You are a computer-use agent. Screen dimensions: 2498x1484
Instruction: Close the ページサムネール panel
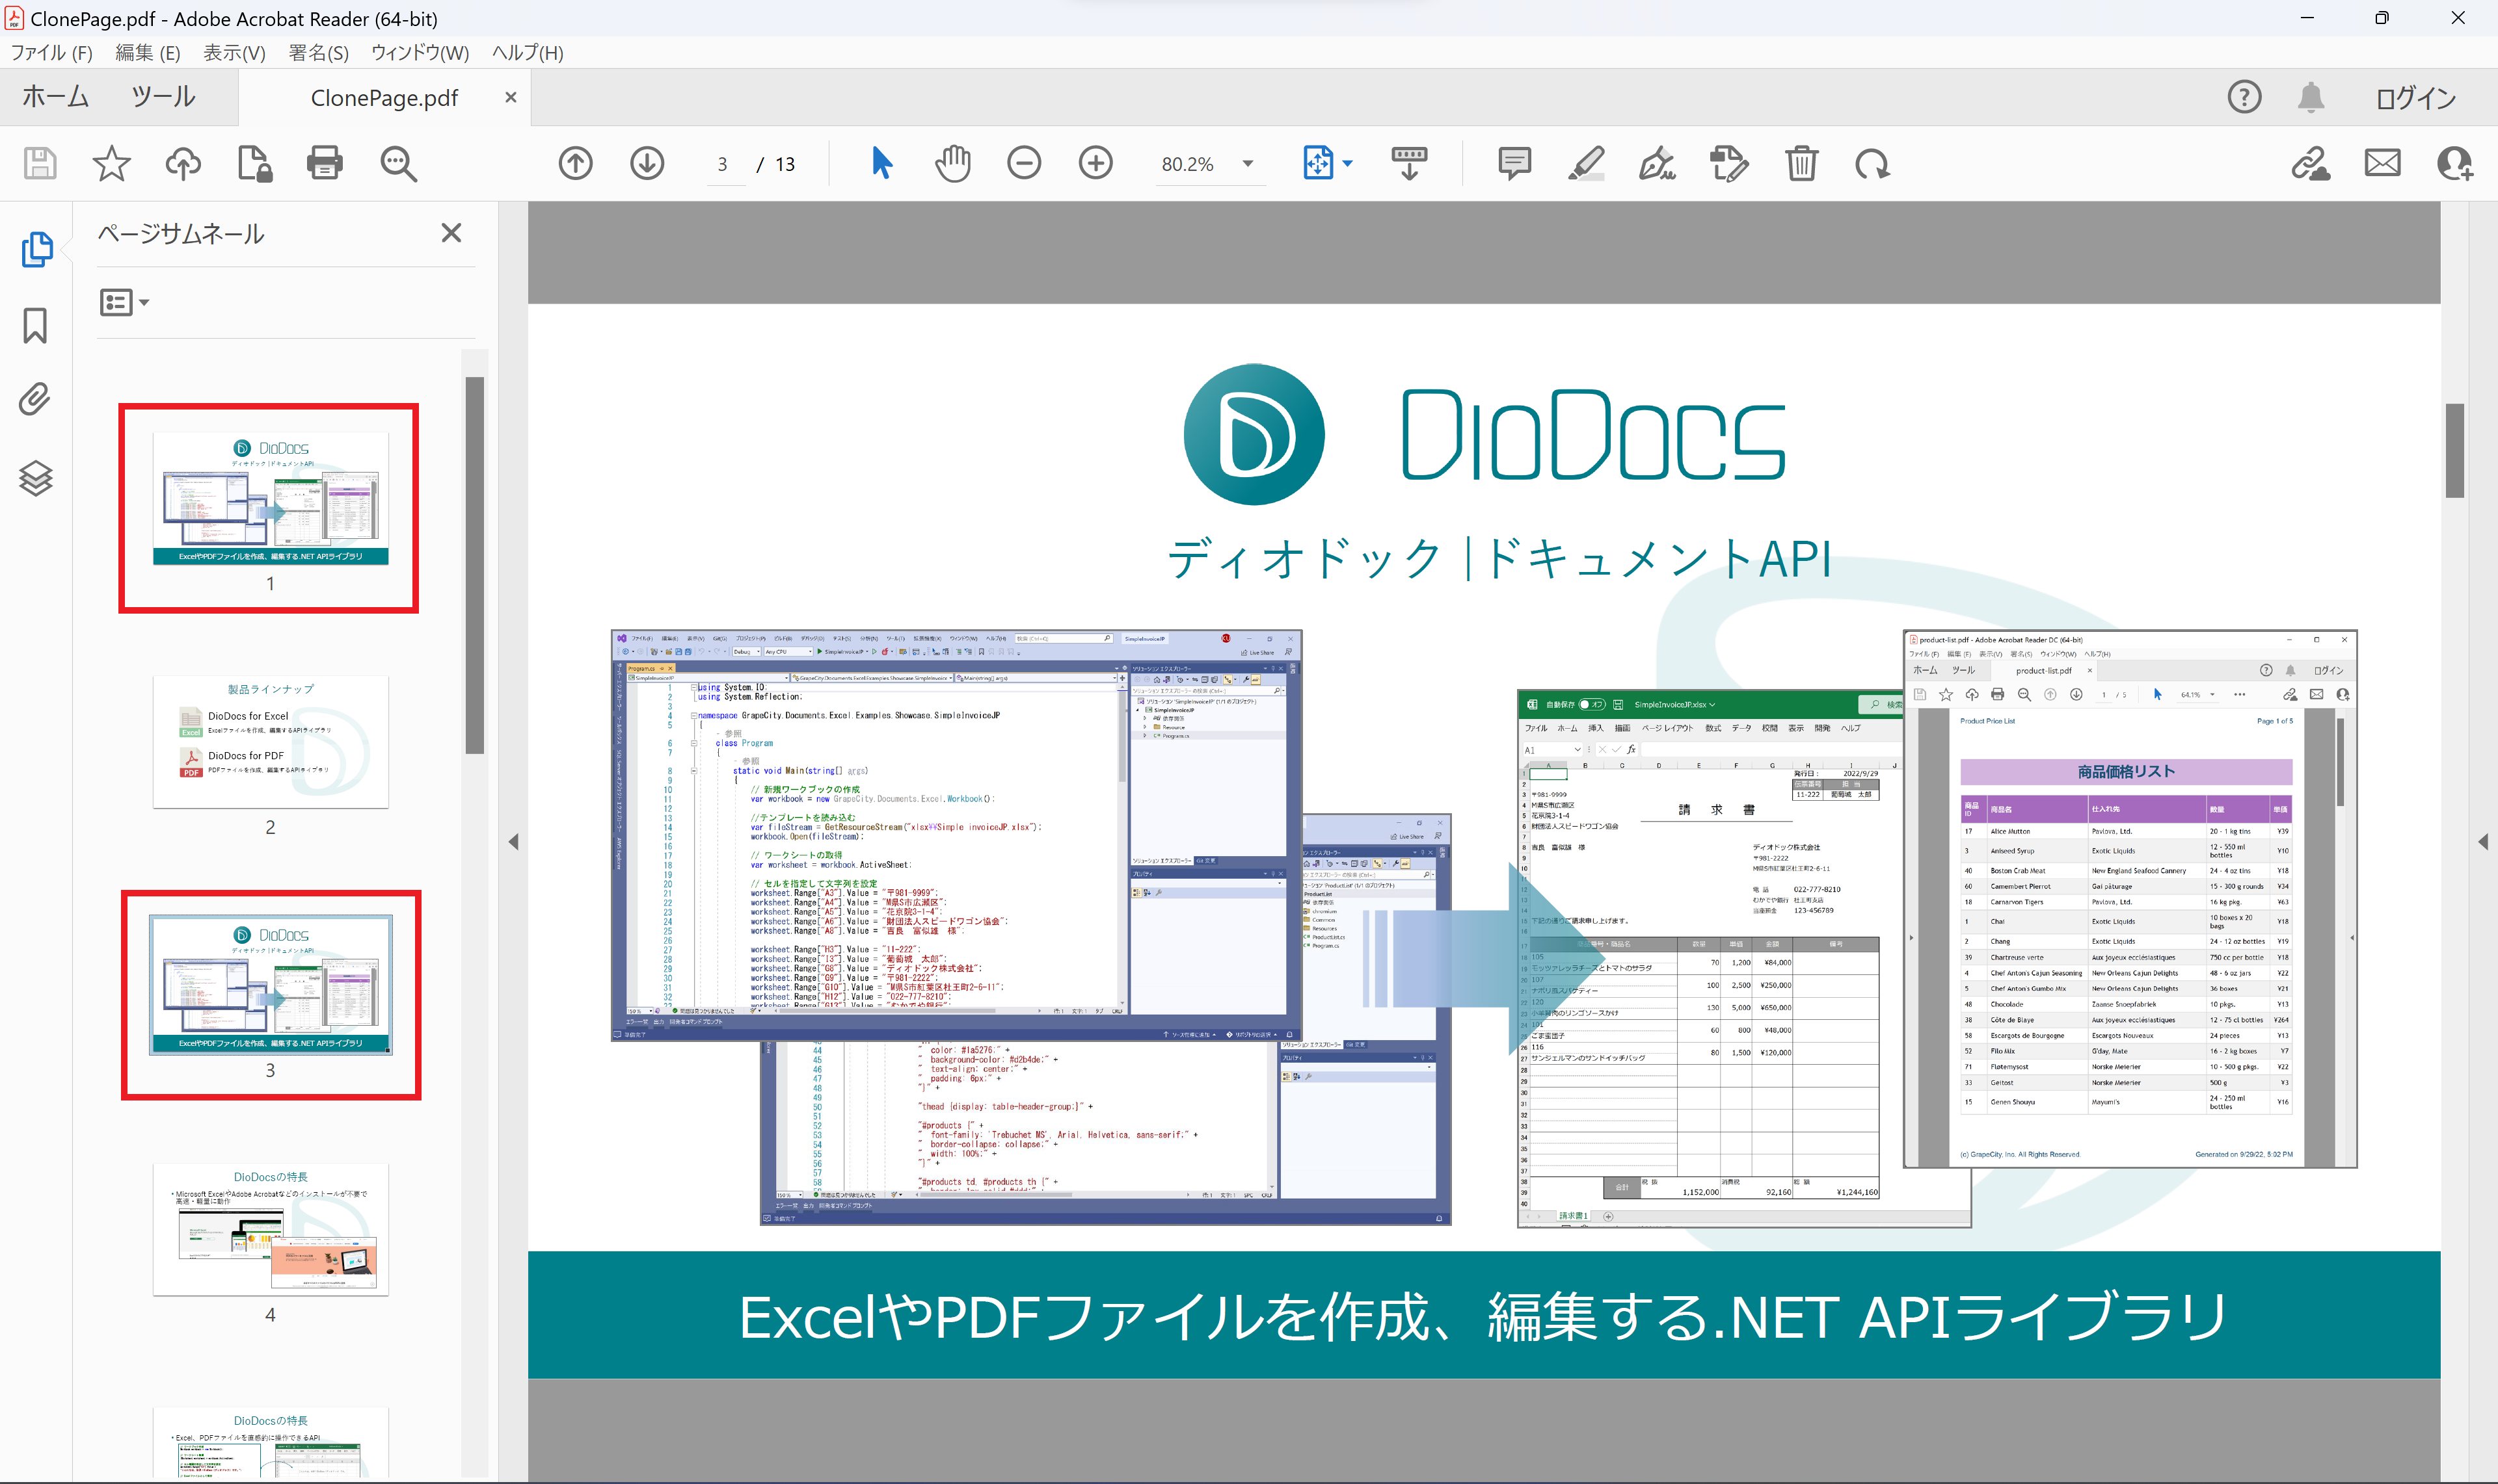[451, 233]
